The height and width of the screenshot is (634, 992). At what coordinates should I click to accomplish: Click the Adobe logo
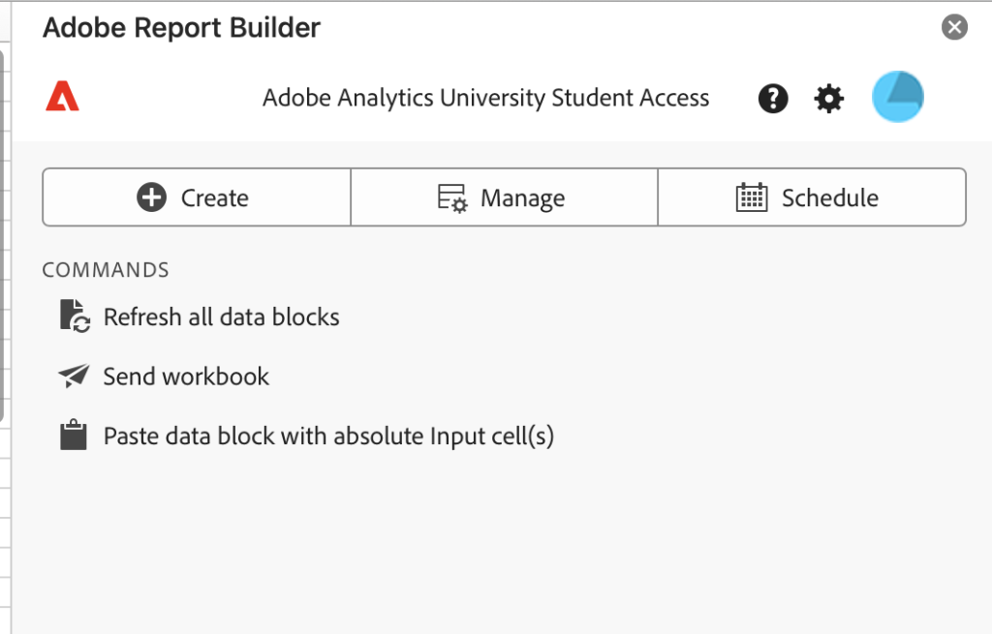click(62, 97)
